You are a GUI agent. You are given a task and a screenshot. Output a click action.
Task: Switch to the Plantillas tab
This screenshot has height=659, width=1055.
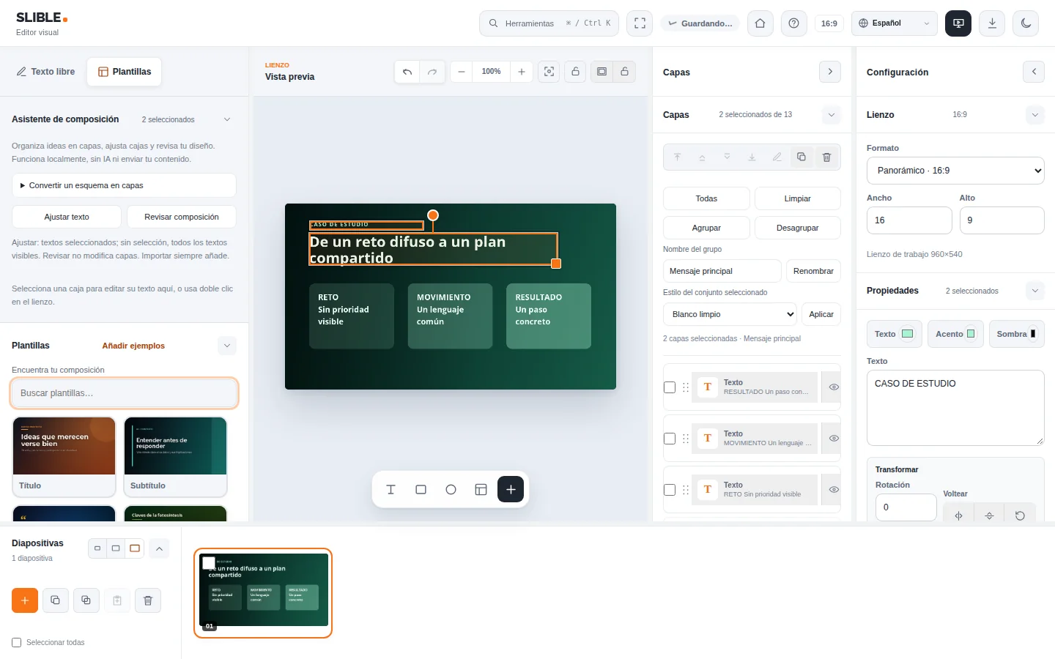click(125, 72)
